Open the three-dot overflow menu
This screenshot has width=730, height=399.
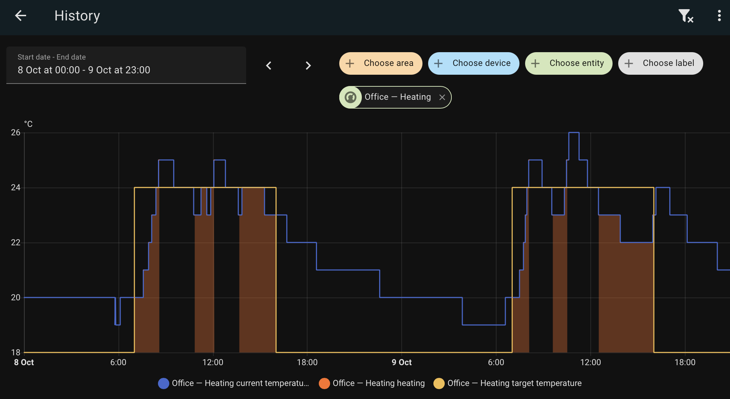click(x=719, y=16)
